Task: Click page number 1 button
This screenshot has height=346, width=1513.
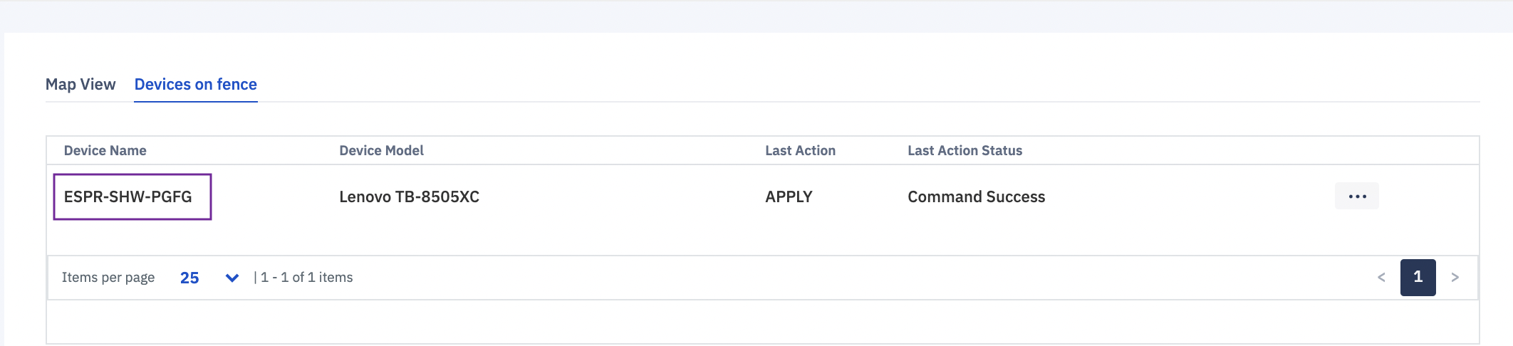Action: [1418, 278]
